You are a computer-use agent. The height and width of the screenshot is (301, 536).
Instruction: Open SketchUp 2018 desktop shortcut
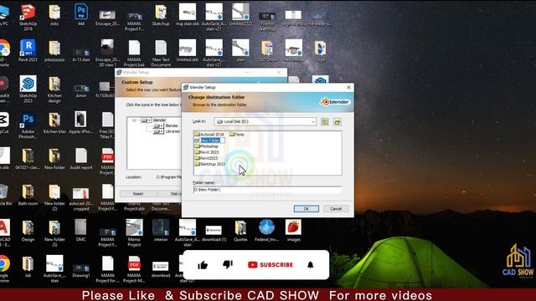[x=28, y=17]
